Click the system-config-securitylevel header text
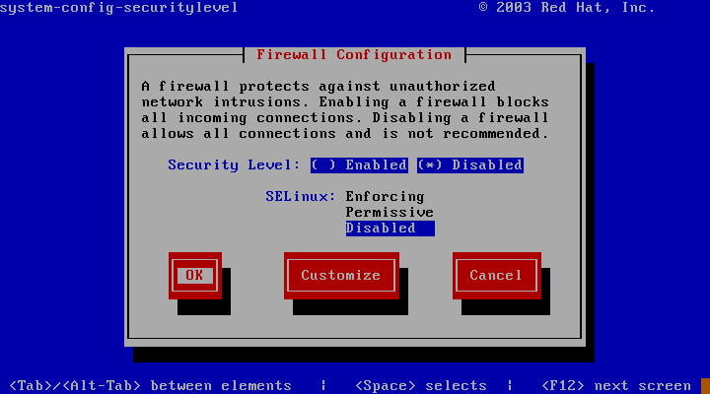The height and width of the screenshot is (394, 710). [x=118, y=8]
